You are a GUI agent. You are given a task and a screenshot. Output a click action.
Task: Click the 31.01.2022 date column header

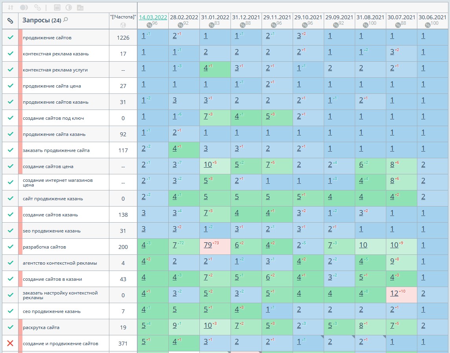[215, 17]
